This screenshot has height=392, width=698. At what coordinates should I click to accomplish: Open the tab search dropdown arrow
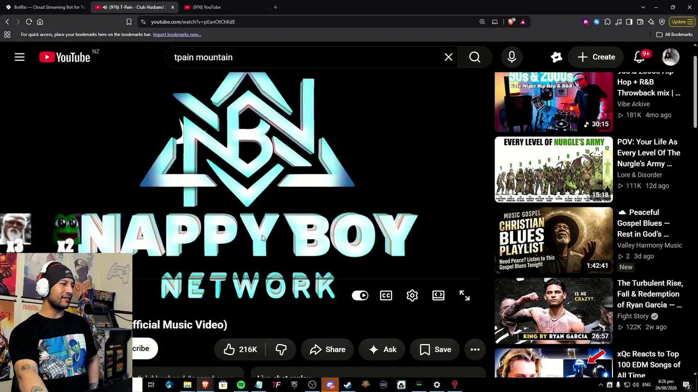(x=643, y=7)
